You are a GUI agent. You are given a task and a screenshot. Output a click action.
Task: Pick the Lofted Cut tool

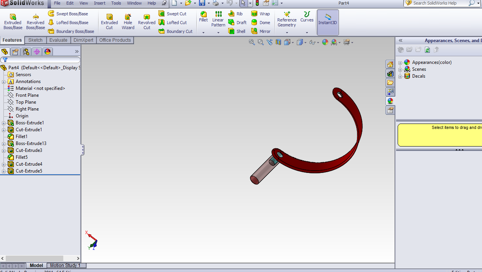173,23
